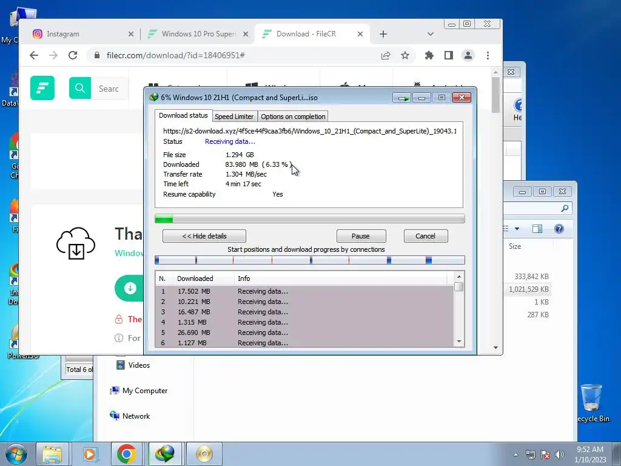The width and height of the screenshot is (621, 466).
Task: Click the FileCR search input box
Action: point(110,89)
